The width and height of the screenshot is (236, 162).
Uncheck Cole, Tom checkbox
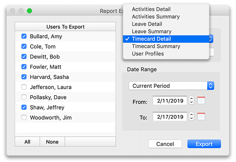pyautogui.click(x=24, y=47)
